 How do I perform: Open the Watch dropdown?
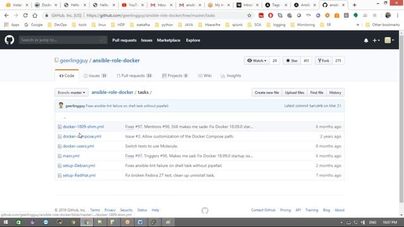pos(257,61)
